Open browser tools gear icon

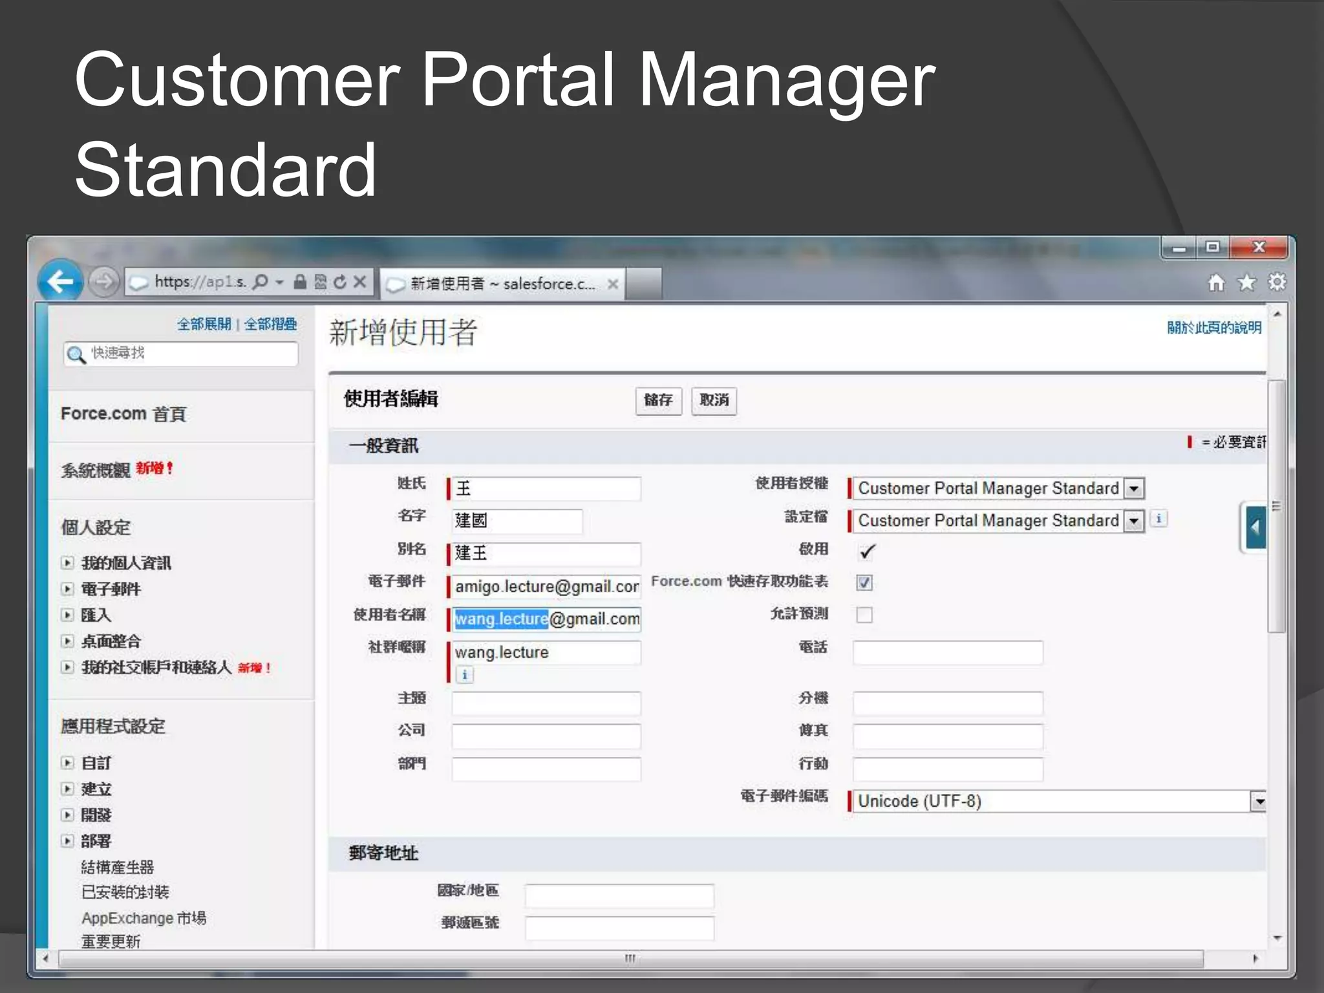[x=1277, y=283]
